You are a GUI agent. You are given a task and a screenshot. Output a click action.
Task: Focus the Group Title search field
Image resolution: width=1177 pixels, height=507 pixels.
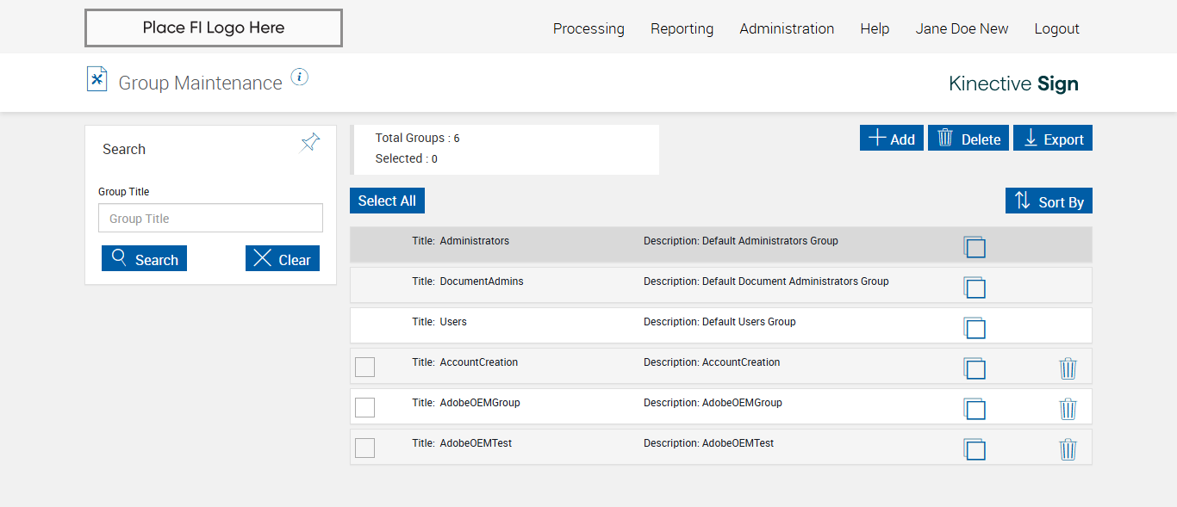[x=210, y=219]
